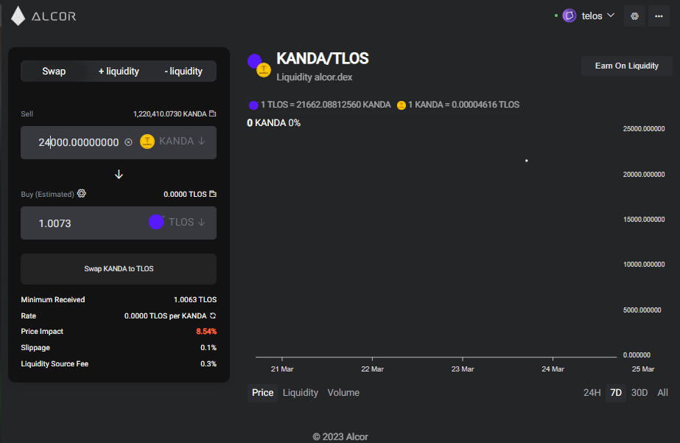Switch to the Swap tab
Image resolution: width=680 pixels, height=443 pixels.
click(54, 71)
